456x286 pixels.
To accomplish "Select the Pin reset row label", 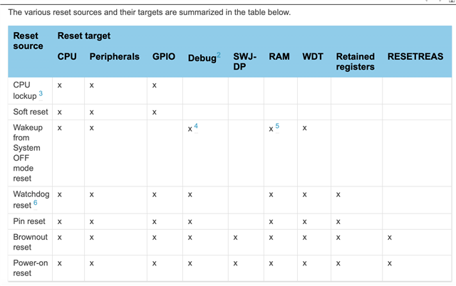I will click(29, 221).
